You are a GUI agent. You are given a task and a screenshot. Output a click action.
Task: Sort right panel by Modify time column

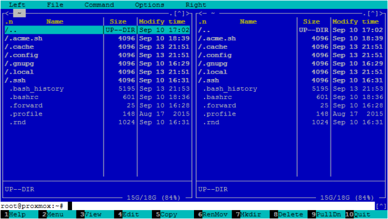pos(356,22)
